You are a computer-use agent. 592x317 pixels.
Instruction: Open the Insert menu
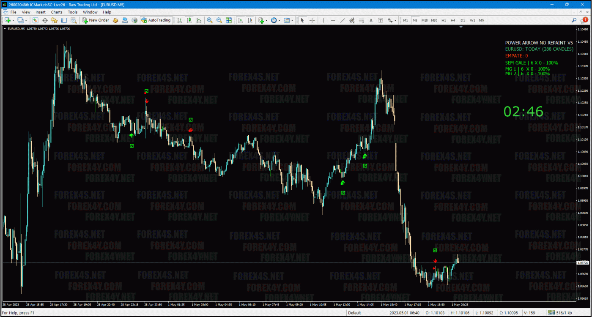click(41, 12)
